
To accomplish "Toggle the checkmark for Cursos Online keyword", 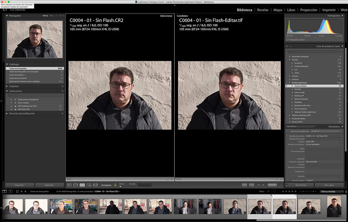I will click(x=287, y=86).
